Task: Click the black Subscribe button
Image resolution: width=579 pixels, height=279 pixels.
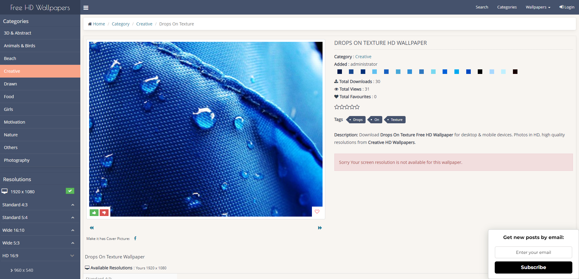Action: [x=533, y=267]
